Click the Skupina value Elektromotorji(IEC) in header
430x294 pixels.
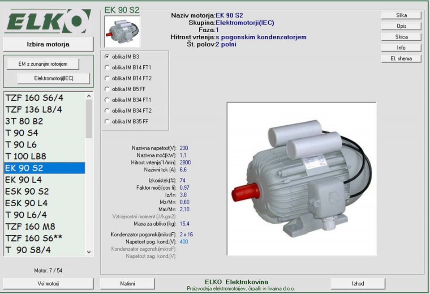[245, 23]
